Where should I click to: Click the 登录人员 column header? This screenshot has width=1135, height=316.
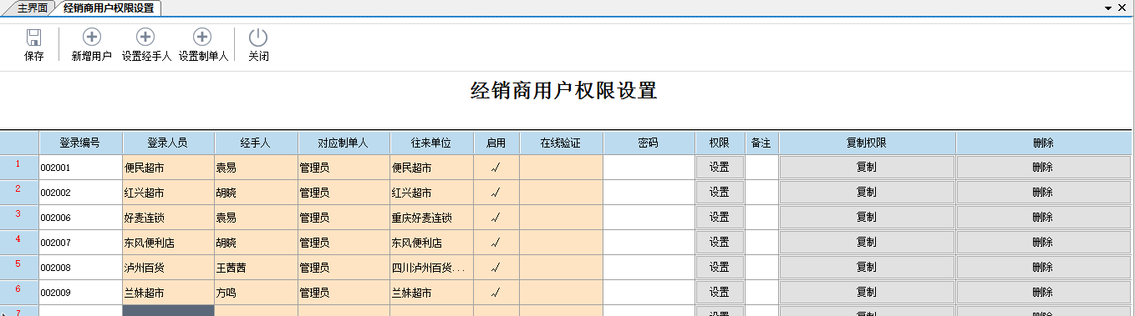[x=168, y=143]
